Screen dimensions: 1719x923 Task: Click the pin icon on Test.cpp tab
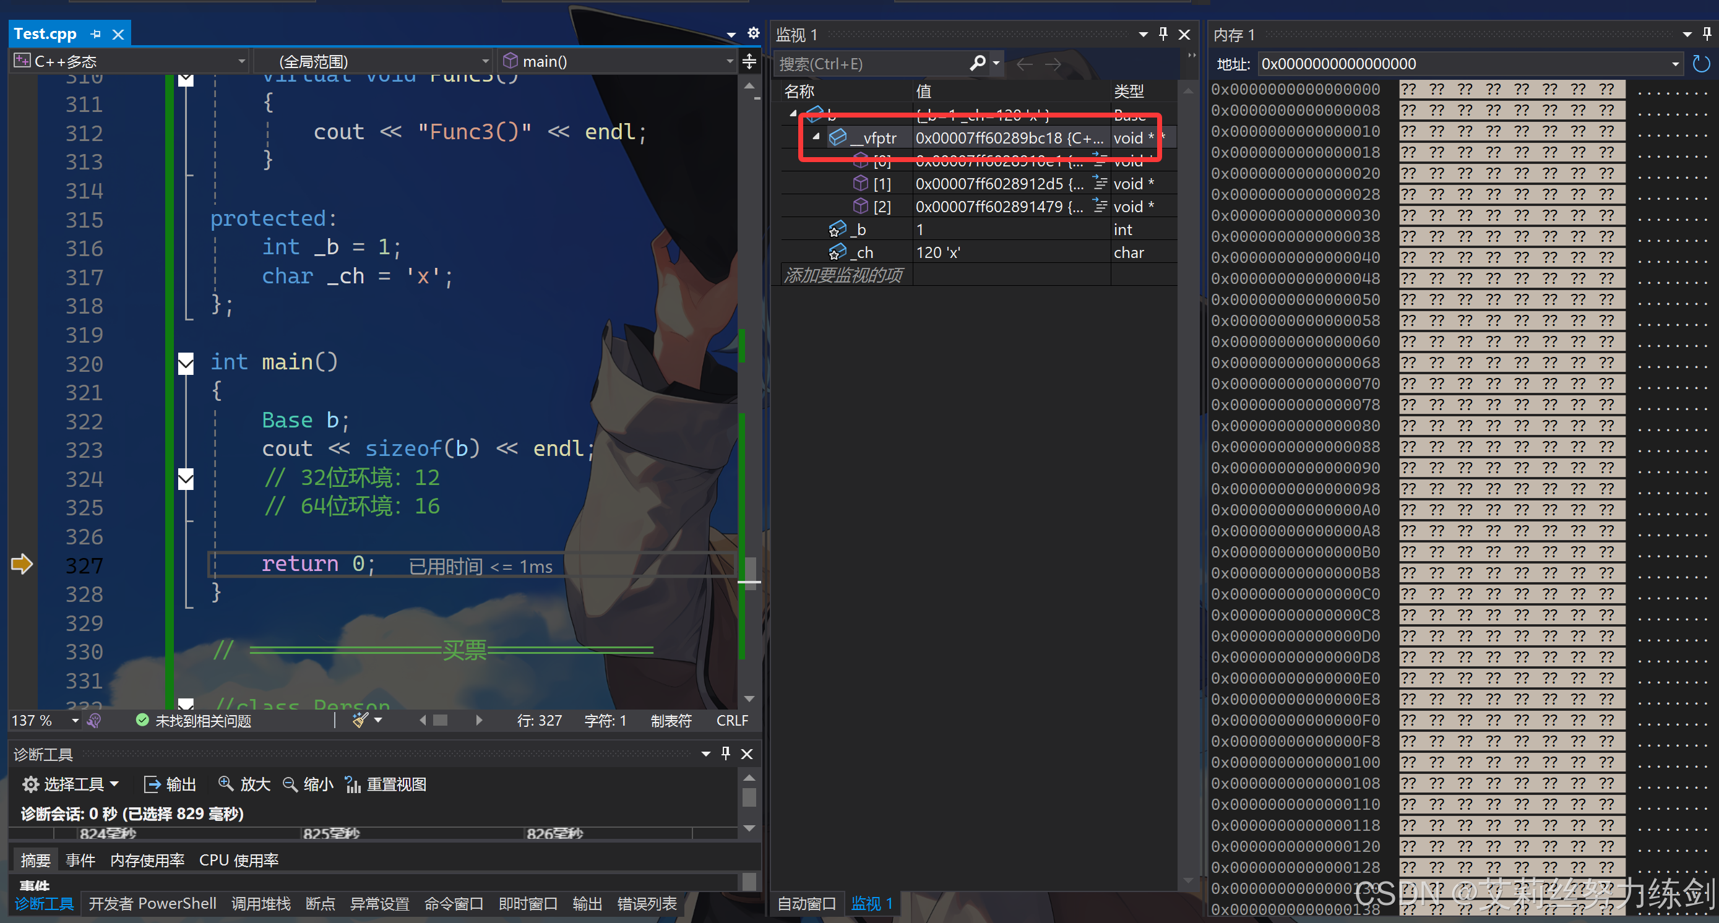click(96, 34)
